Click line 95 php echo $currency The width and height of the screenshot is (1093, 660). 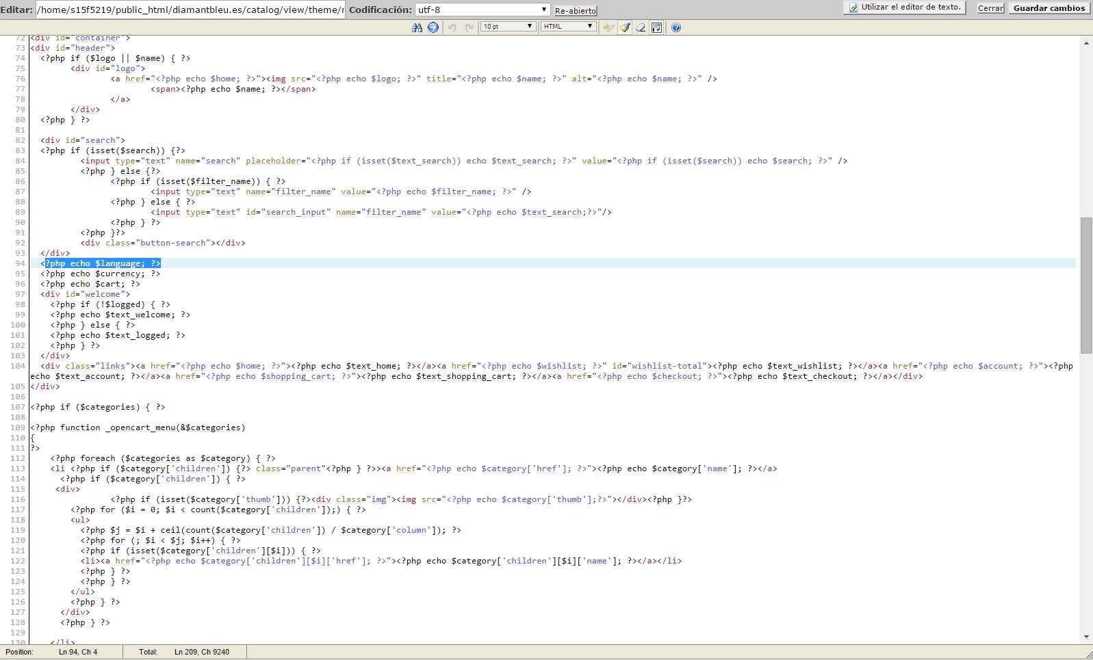click(100, 274)
